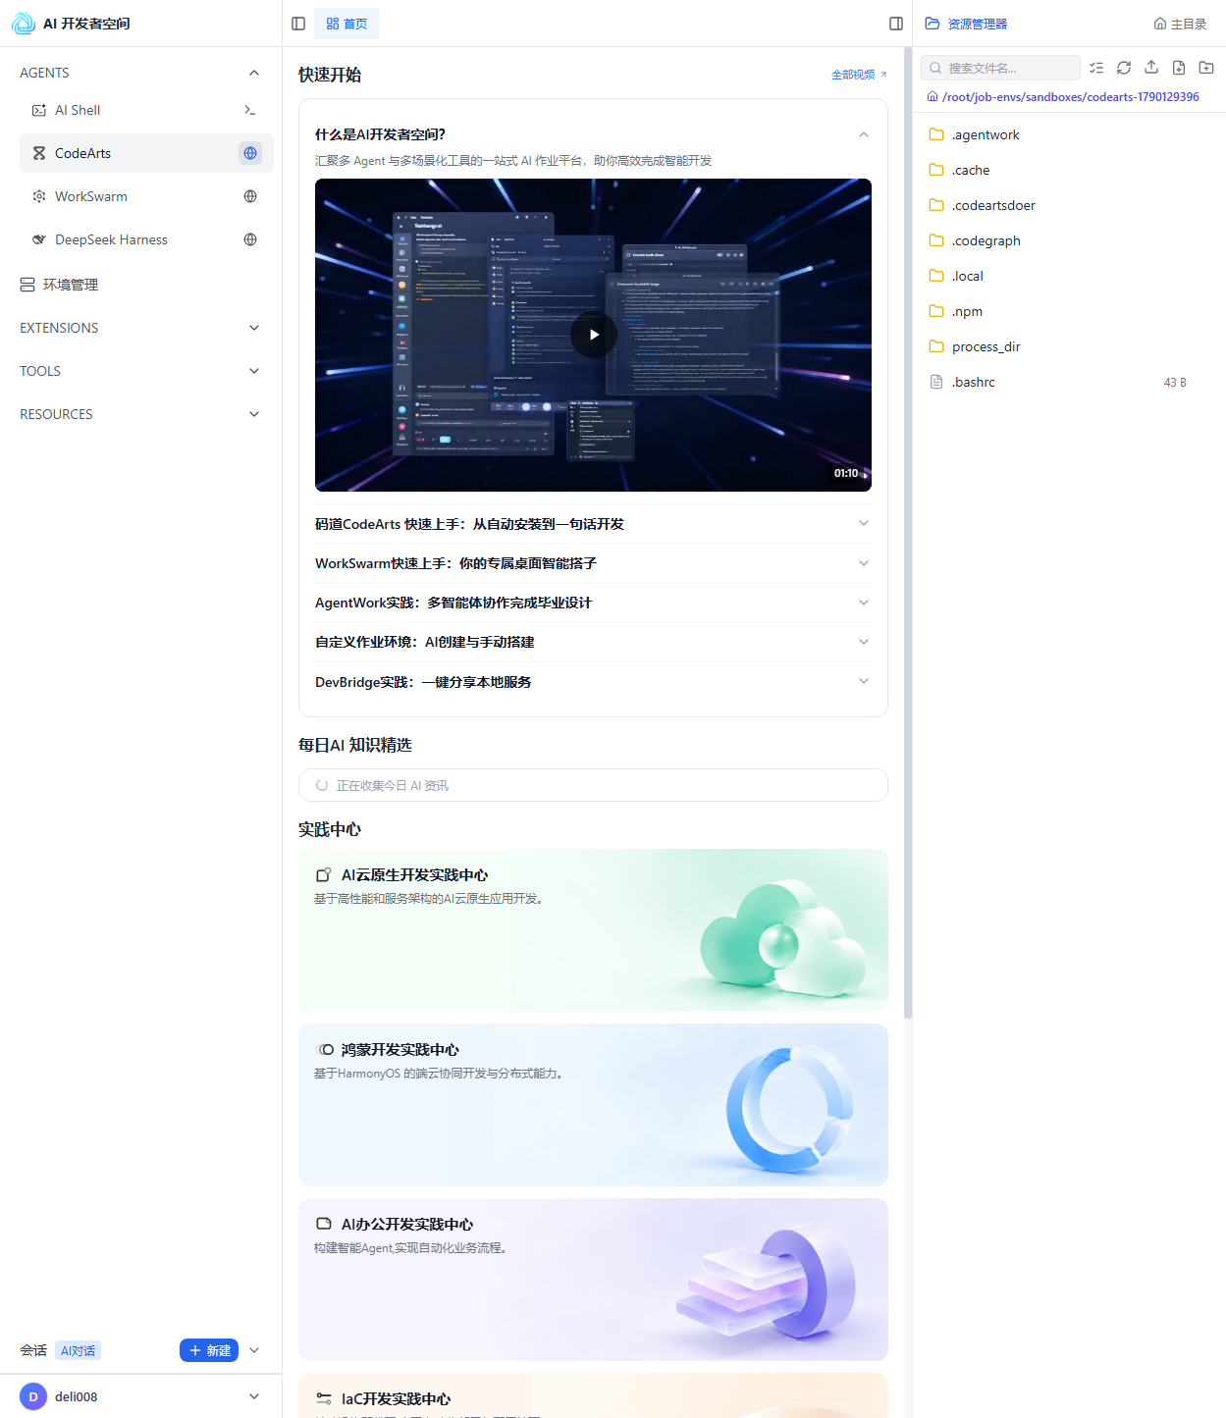Expand AgentWork实践 item

(593, 603)
